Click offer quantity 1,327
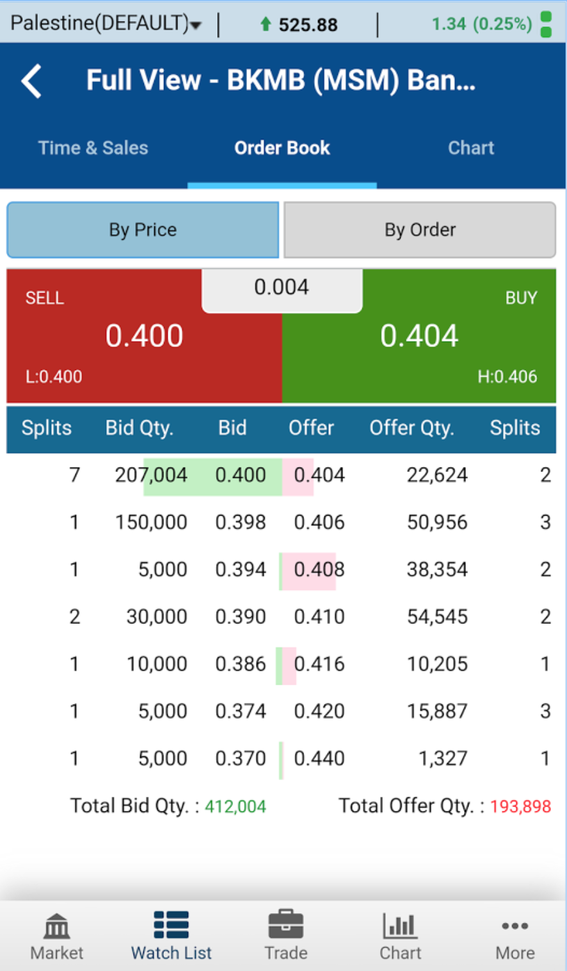567x971 pixels. 443,759
